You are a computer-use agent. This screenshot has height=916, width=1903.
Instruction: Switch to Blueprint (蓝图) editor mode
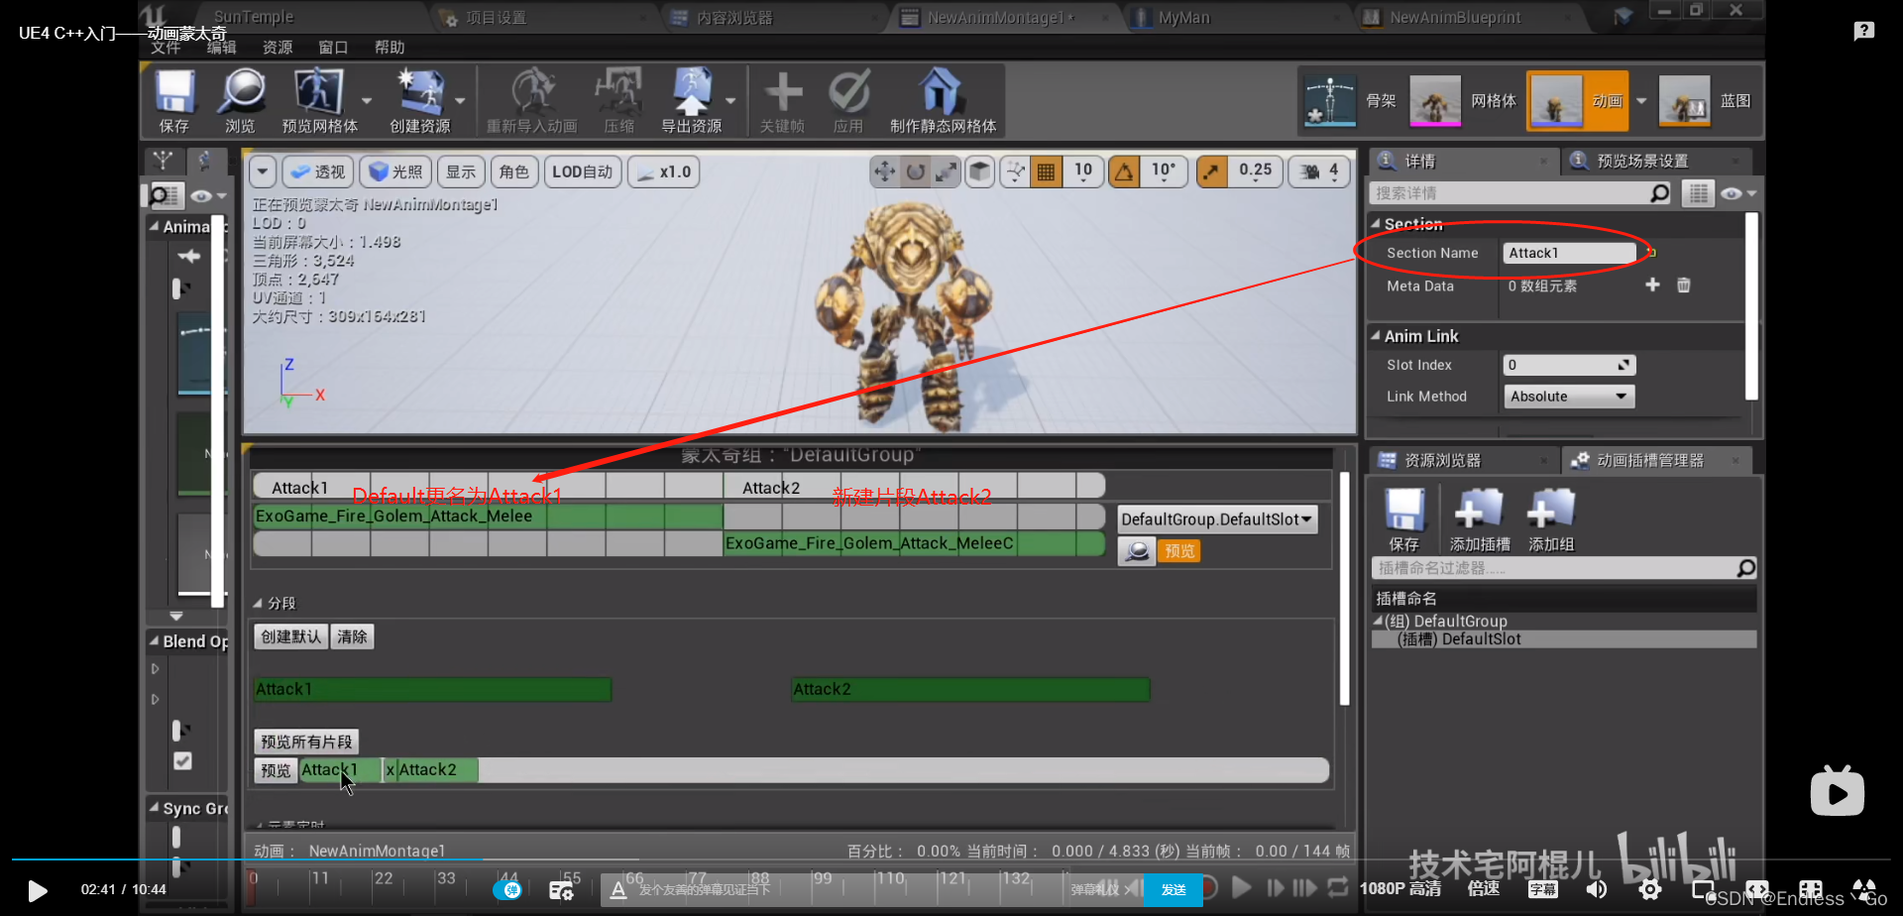point(1706,101)
